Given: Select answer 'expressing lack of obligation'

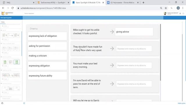Looking at the screenshot, I should click(x=47, y=36).
